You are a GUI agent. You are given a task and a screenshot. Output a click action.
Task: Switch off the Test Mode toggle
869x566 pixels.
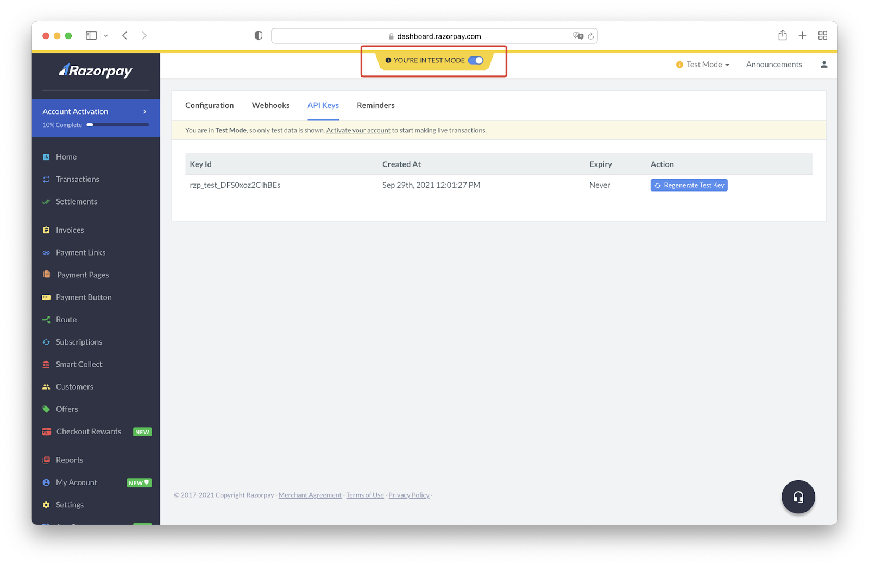tap(475, 60)
